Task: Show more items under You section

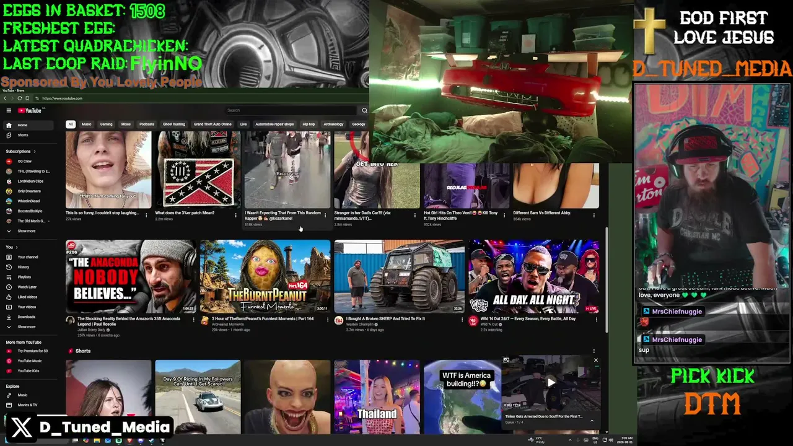Action: click(x=28, y=326)
